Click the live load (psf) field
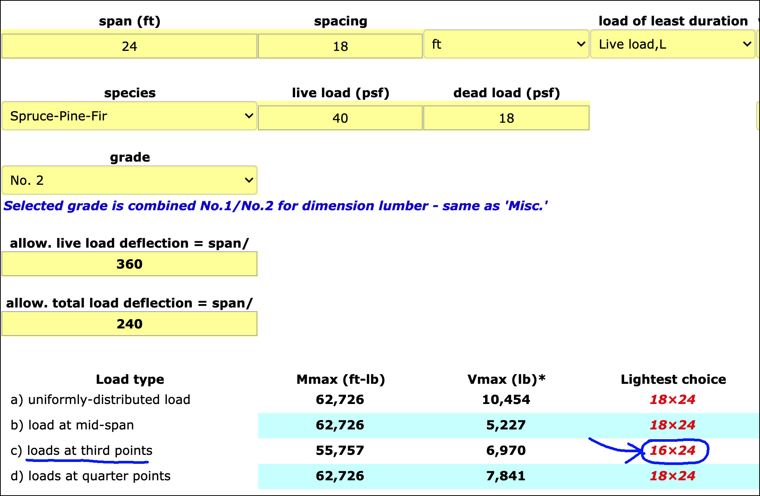This screenshot has width=760, height=496. [340, 118]
